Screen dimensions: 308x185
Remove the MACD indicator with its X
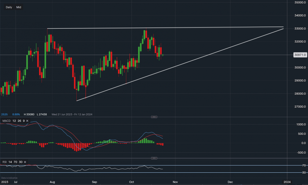(27, 121)
